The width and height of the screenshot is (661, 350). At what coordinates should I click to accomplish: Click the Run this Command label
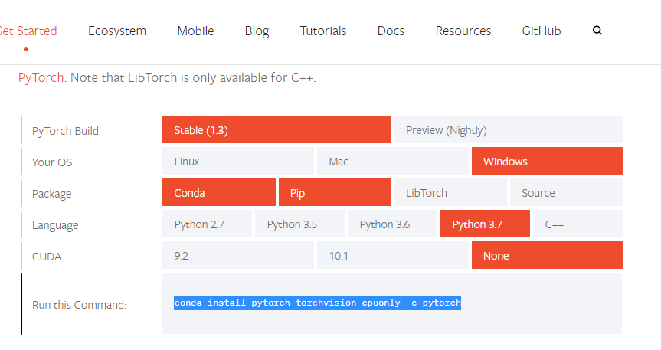(x=79, y=305)
